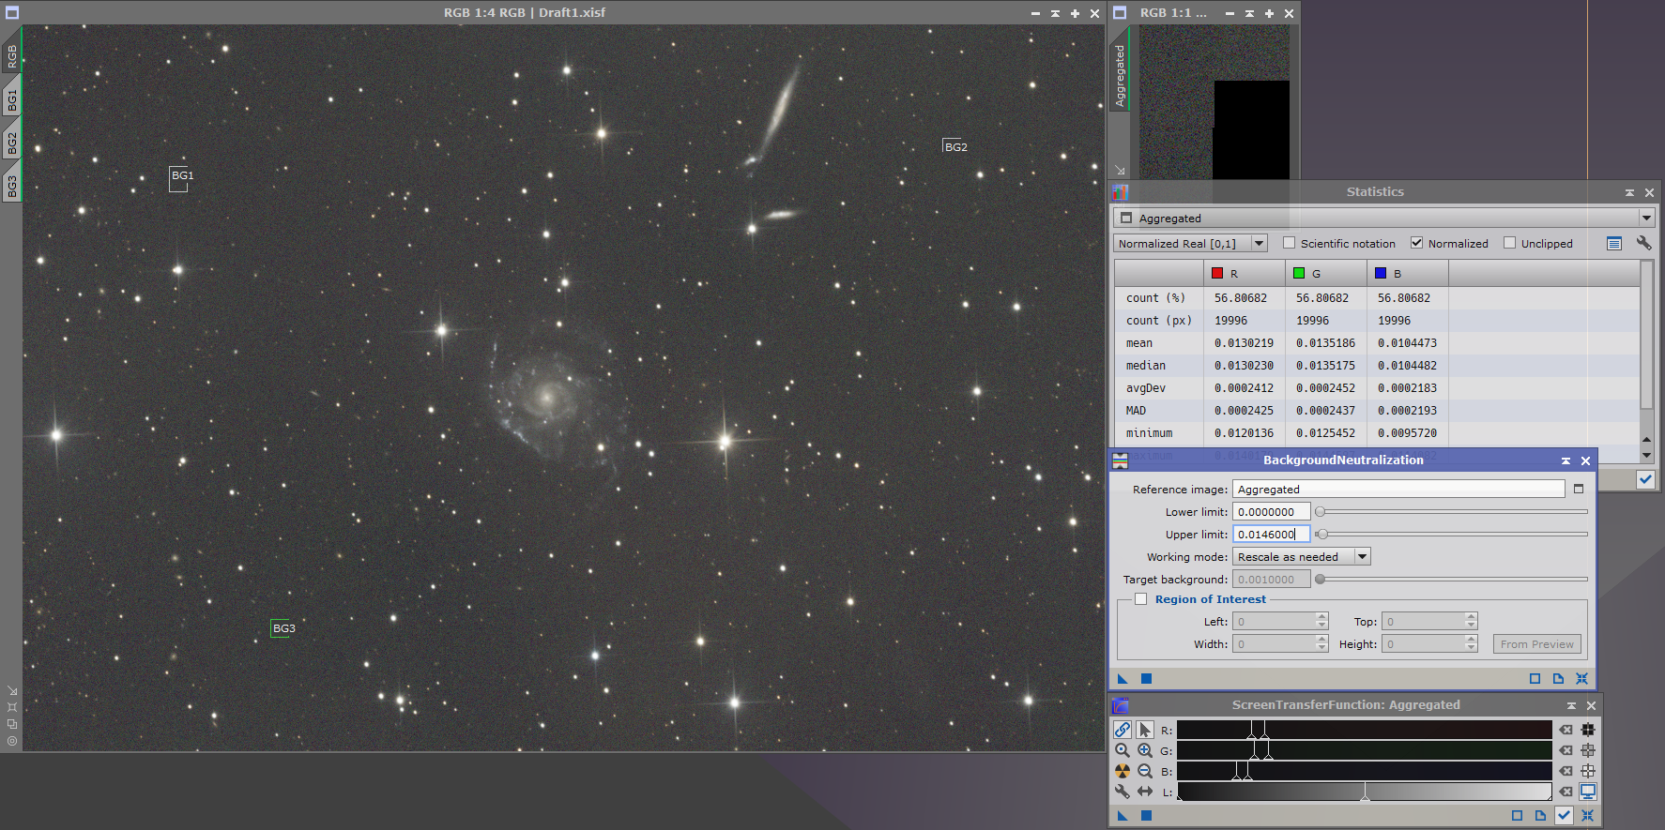The height and width of the screenshot is (830, 1665).
Task: Click the Lower limit input field
Action: 1271,512
